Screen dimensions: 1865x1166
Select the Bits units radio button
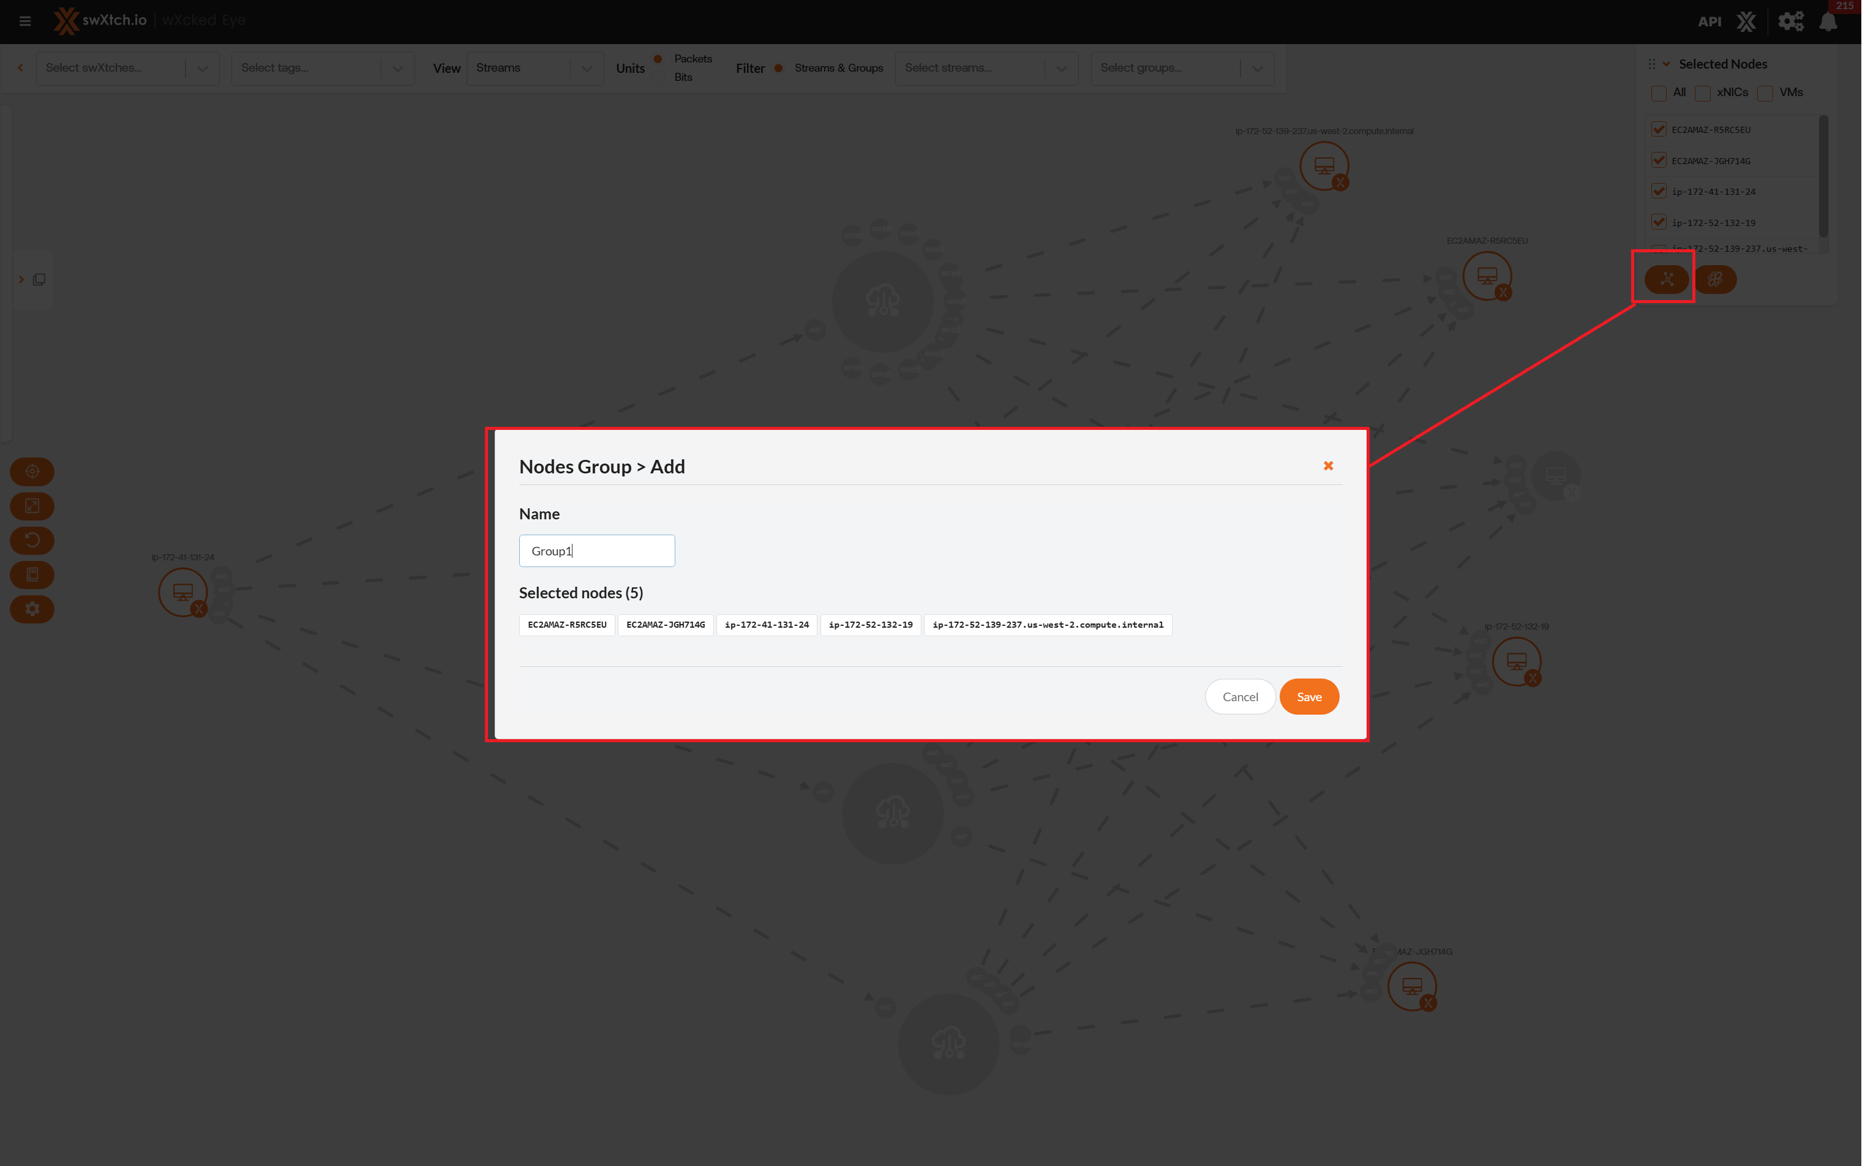[658, 77]
